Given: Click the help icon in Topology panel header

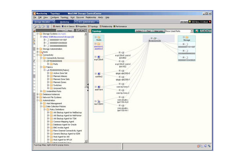Looking at the screenshot, I should (x=201, y=31).
